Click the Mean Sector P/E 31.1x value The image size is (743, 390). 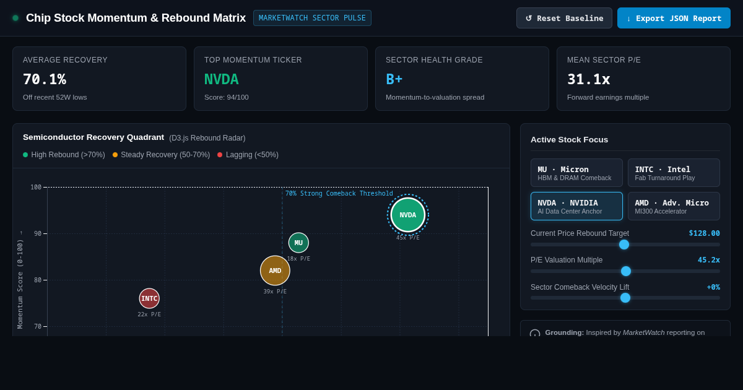tap(589, 79)
